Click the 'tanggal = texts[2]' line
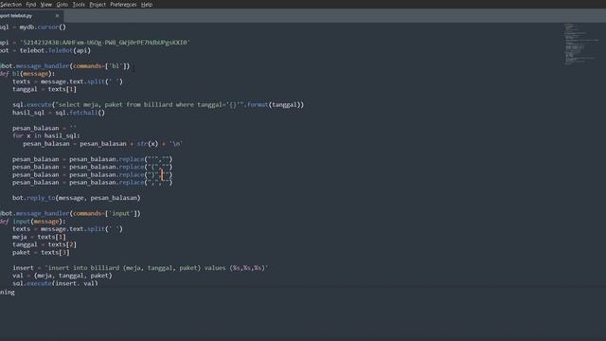Image resolution: width=606 pixels, height=341 pixels. tap(45, 244)
